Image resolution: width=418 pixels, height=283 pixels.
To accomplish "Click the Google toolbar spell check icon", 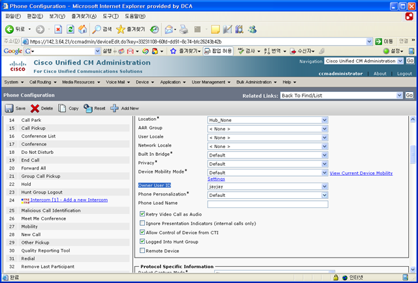I will 241,51.
